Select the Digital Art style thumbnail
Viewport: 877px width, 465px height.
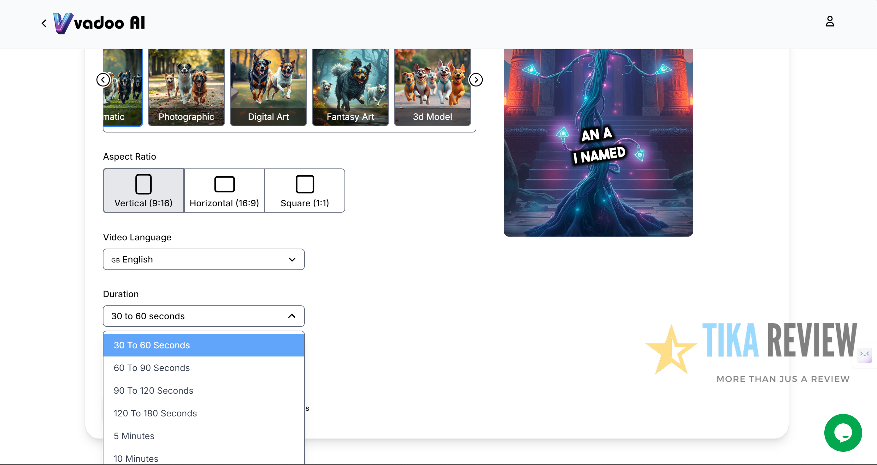coord(268,87)
